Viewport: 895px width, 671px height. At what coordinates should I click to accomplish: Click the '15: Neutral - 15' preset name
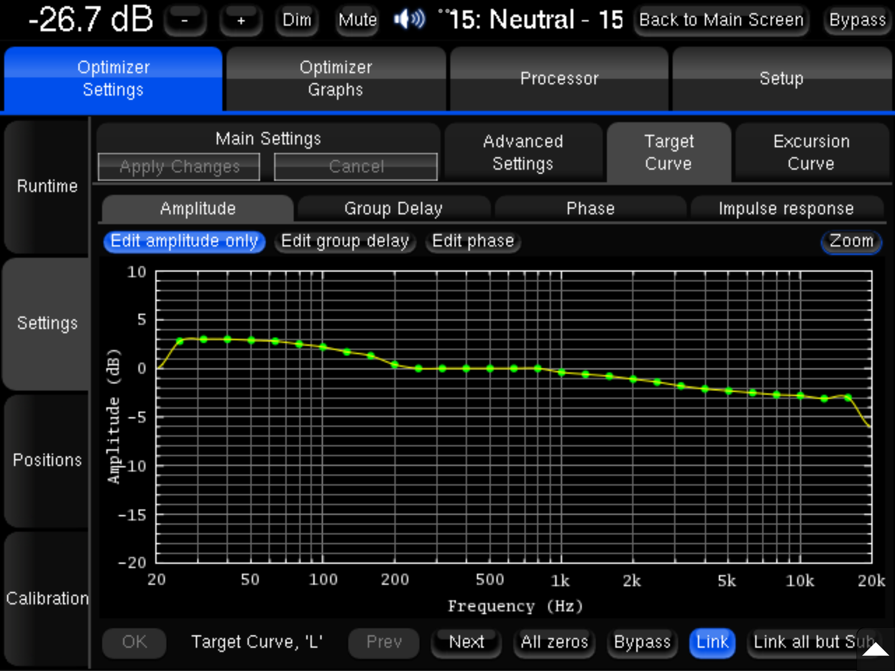pyautogui.click(x=536, y=20)
